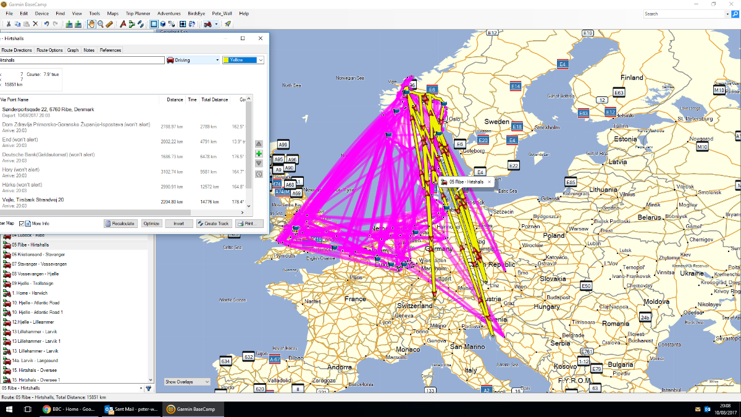Open the Maps menu
Viewport: 741px width, 417px height.
click(x=112, y=13)
